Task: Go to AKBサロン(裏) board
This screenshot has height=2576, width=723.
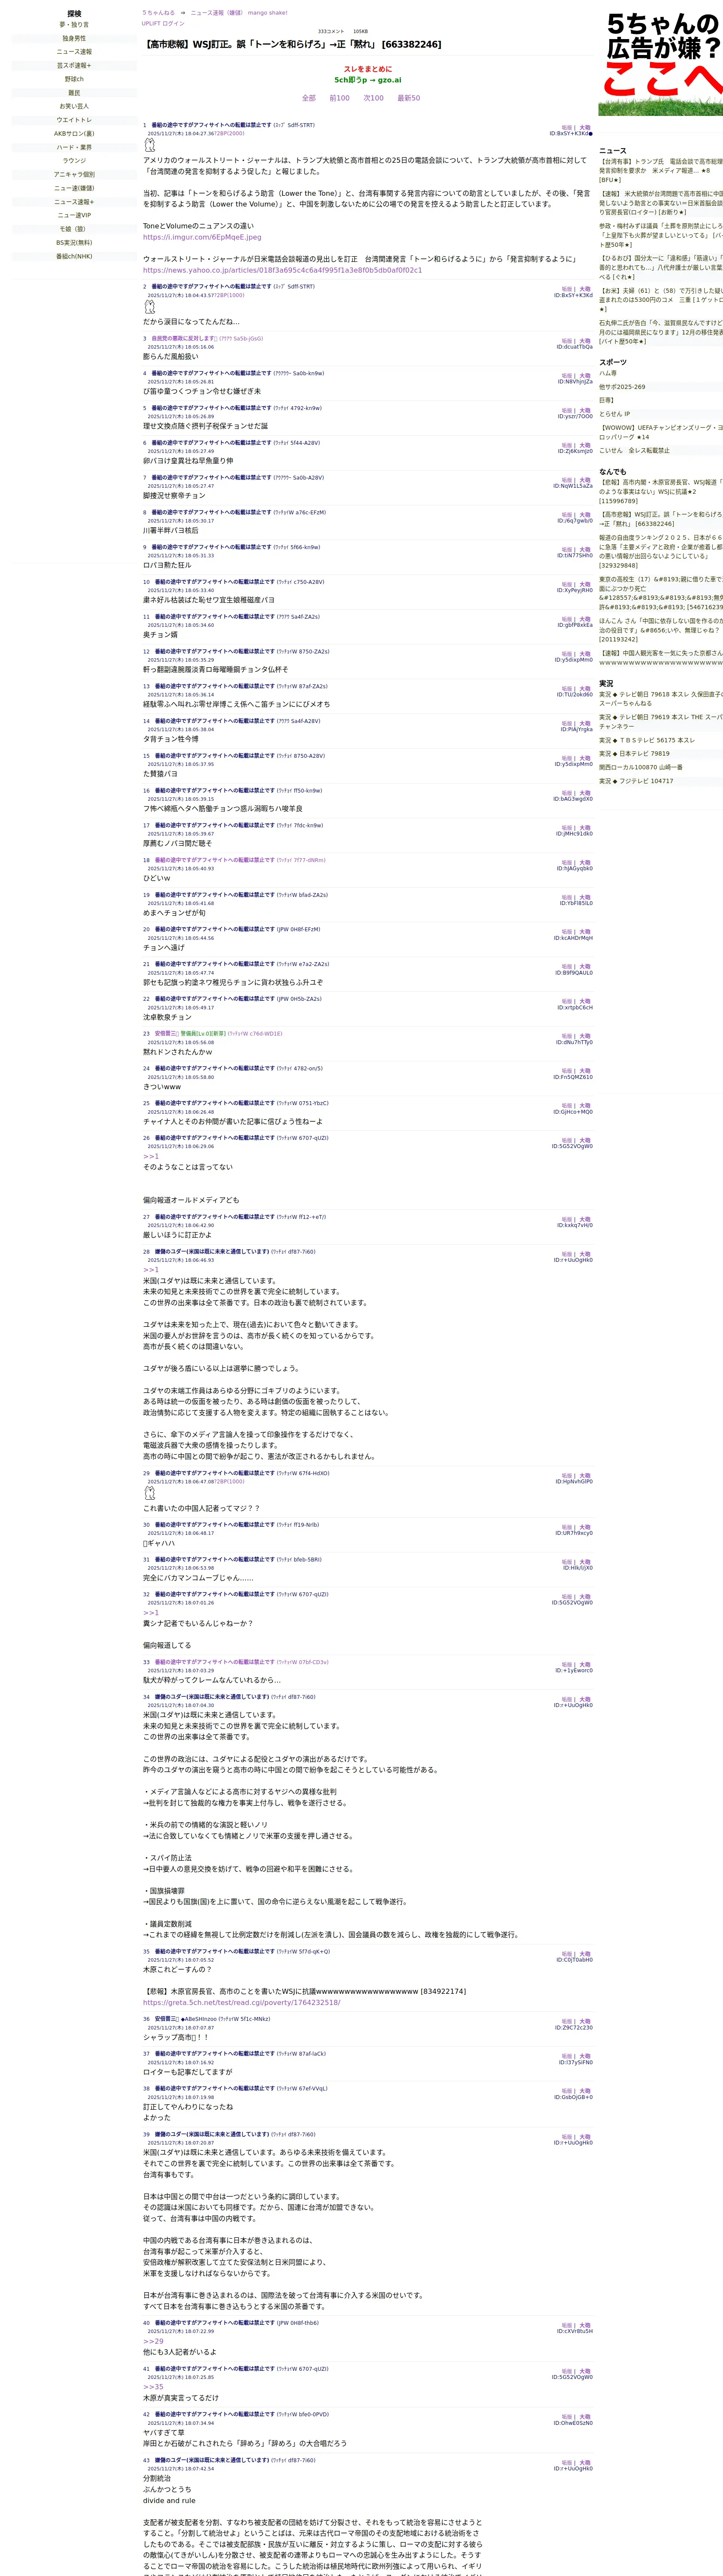Action: (x=74, y=133)
